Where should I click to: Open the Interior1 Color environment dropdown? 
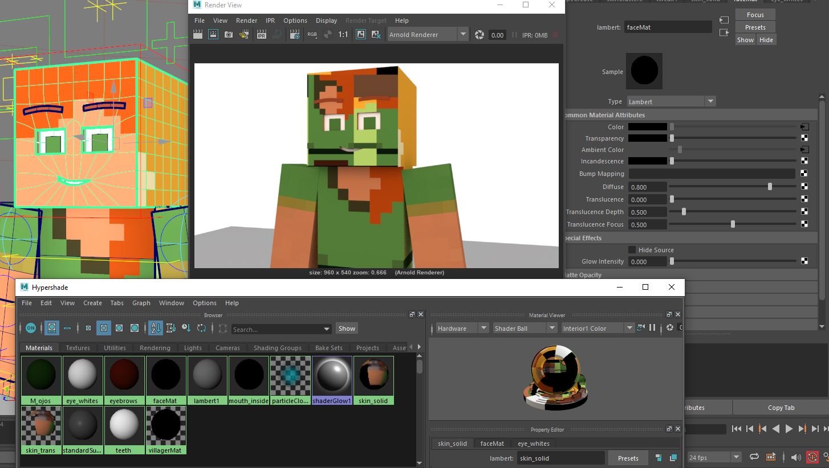coord(597,328)
